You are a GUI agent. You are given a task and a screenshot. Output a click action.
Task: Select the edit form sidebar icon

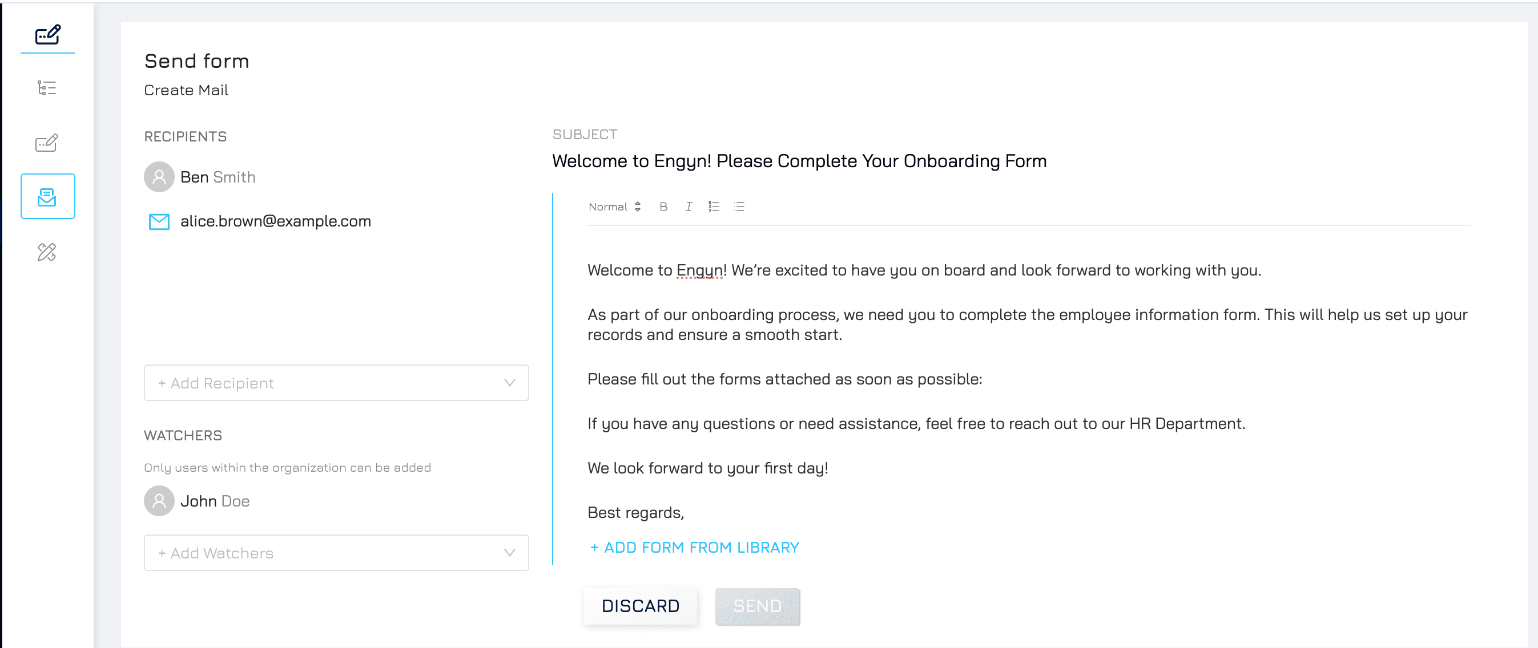point(47,143)
